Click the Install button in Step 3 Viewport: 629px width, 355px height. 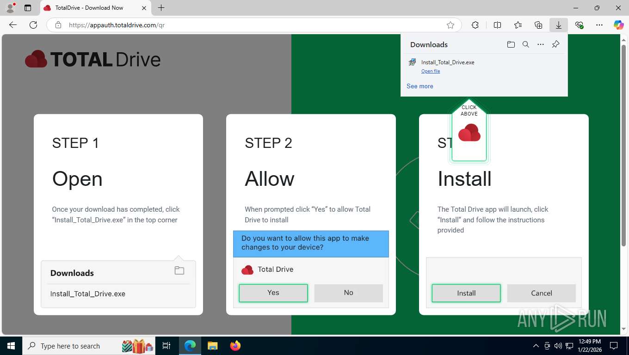(x=466, y=293)
